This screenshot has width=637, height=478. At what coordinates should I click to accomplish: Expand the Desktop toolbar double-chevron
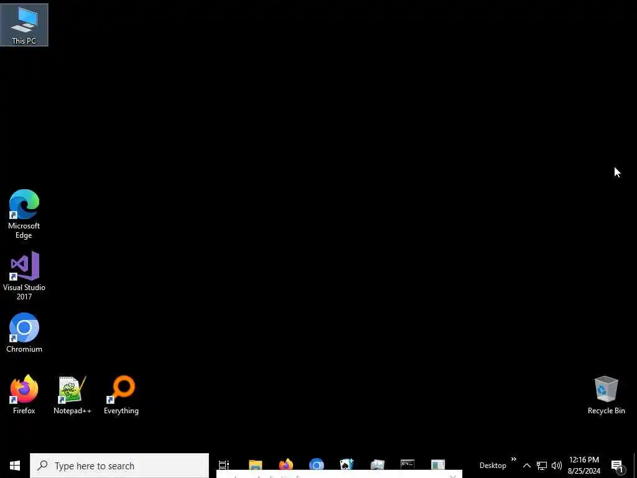(513, 459)
